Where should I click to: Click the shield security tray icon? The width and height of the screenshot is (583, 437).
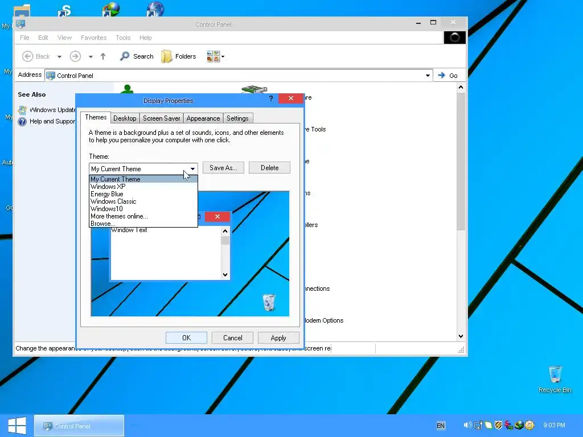(x=498, y=425)
